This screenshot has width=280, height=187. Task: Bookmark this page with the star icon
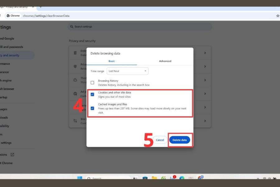[278, 16]
